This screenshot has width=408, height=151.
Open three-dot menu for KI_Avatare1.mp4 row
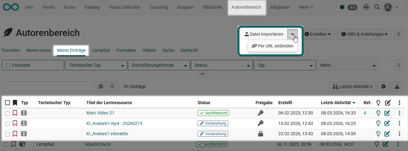(x=399, y=123)
